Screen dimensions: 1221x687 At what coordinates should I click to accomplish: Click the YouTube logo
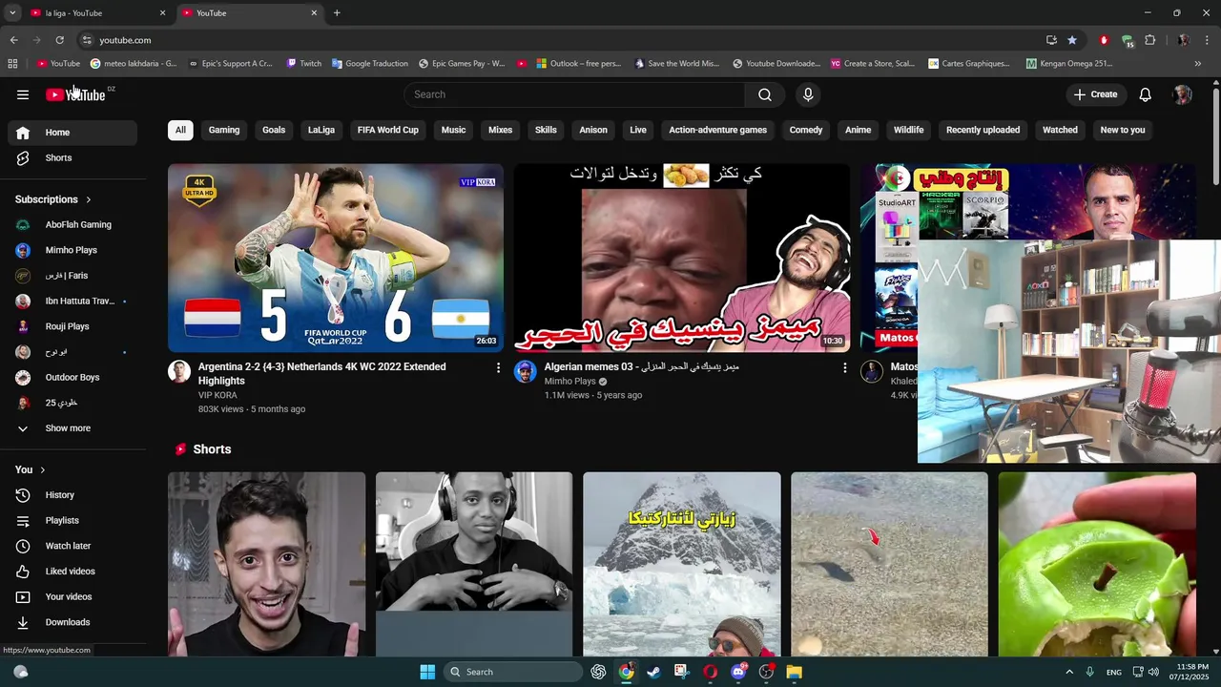75,94
